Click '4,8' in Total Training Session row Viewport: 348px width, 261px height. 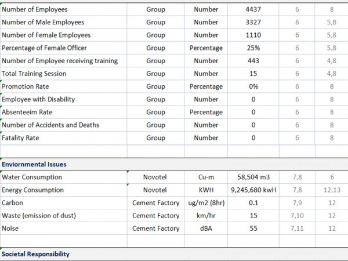pos(332,74)
